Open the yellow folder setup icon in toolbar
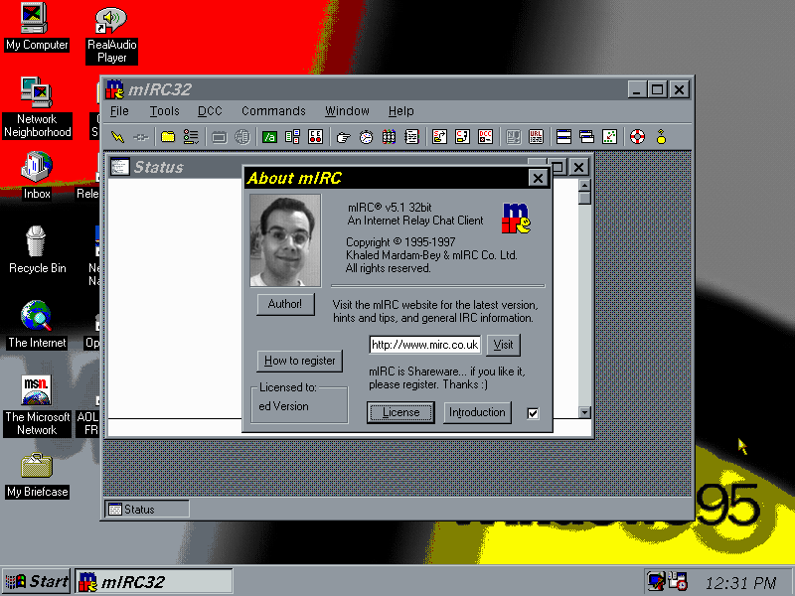This screenshot has height=596, width=795. [x=168, y=137]
